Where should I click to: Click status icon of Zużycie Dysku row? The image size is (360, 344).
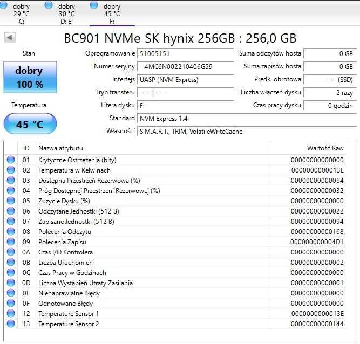(11, 201)
